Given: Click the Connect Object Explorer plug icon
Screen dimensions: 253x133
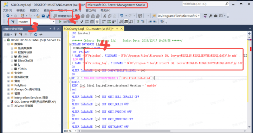Looking at the screenshot, I should pos(15,34).
